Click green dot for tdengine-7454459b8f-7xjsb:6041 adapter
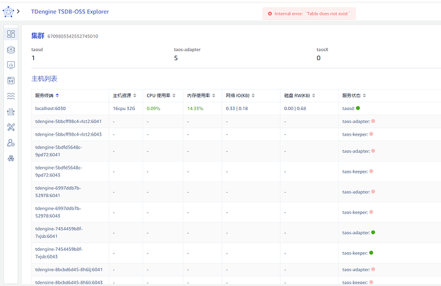 coord(373,232)
